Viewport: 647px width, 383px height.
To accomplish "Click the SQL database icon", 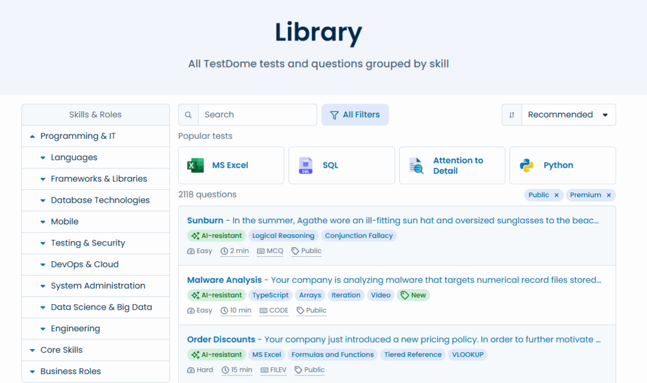I will click(x=306, y=165).
